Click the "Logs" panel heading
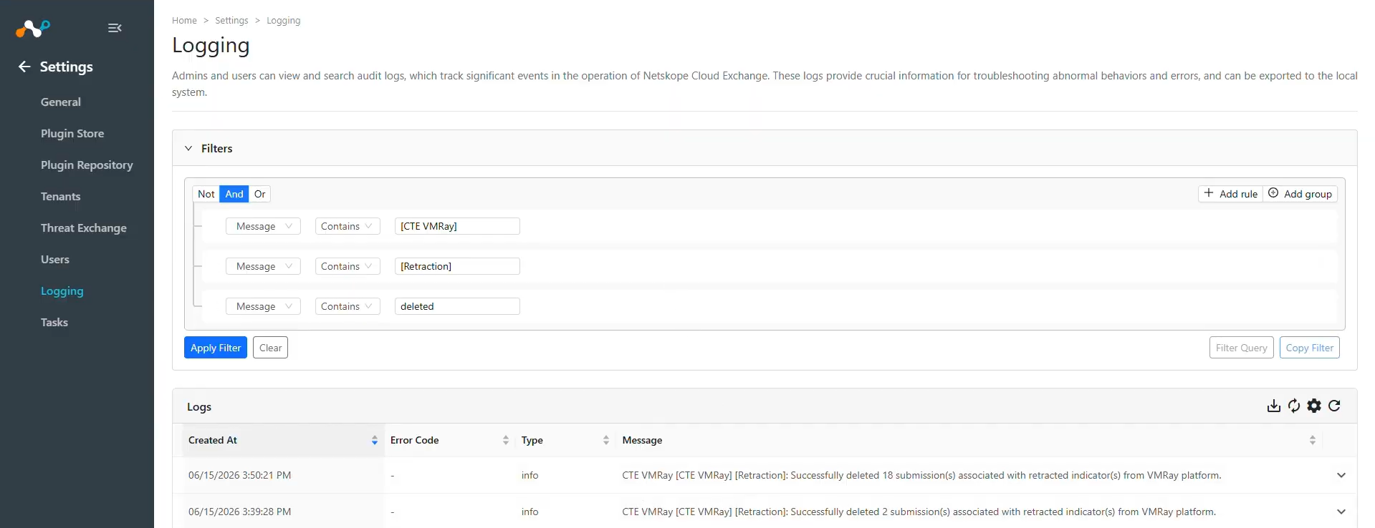The height and width of the screenshot is (528, 1375). [199, 406]
